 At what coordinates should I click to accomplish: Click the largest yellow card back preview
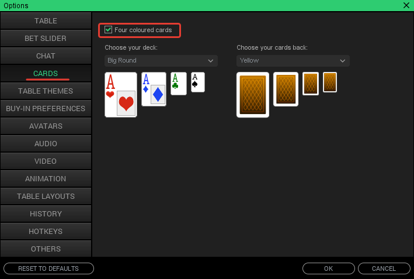pos(253,95)
